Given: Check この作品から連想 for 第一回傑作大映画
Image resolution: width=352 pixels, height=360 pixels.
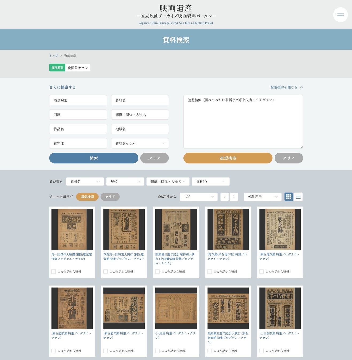Looking at the screenshot, I should 54,271.
